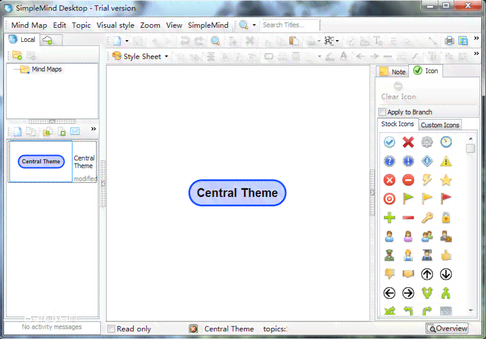
Task: Collapse the left side panel handle
Action: (103, 183)
